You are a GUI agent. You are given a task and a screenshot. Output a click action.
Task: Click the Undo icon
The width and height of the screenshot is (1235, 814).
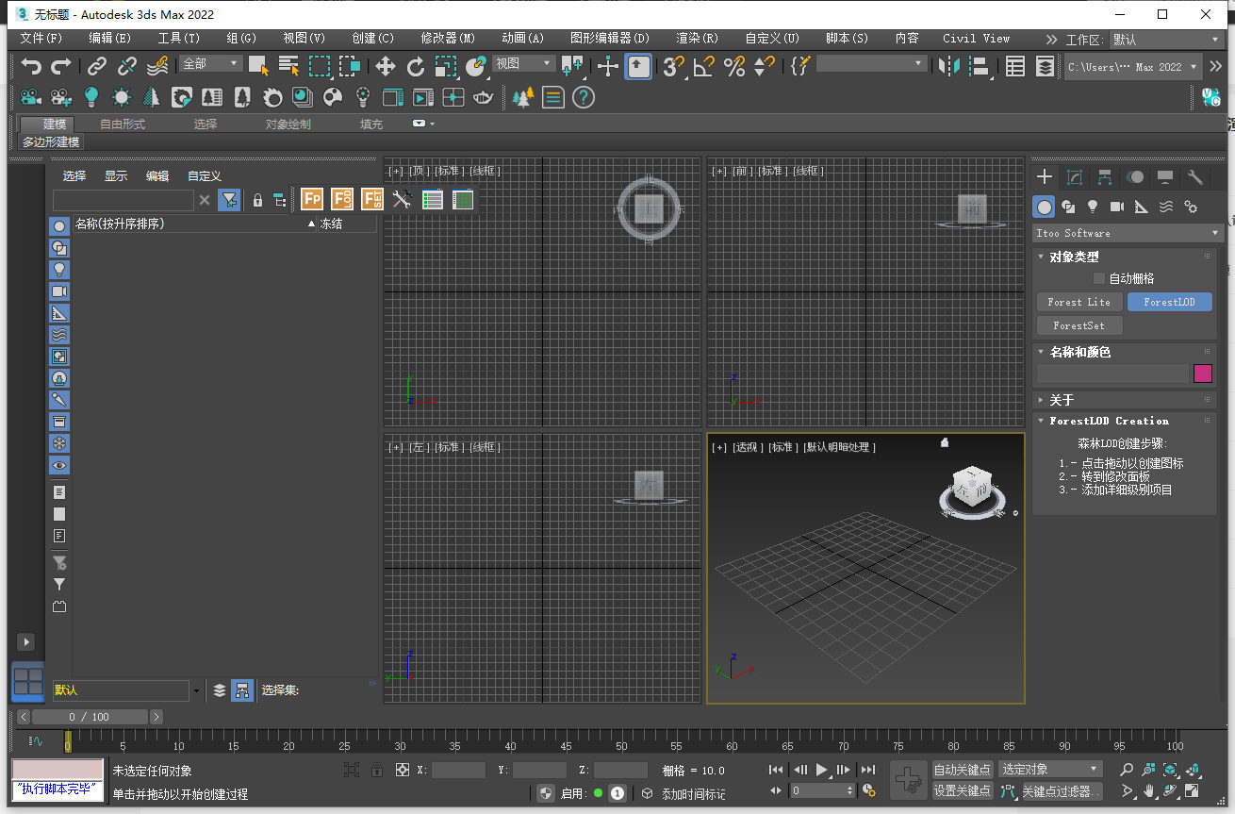point(33,66)
